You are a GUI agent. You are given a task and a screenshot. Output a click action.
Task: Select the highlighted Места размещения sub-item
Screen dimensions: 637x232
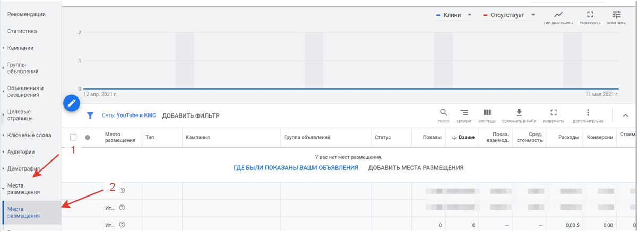pyautogui.click(x=32, y=212)
